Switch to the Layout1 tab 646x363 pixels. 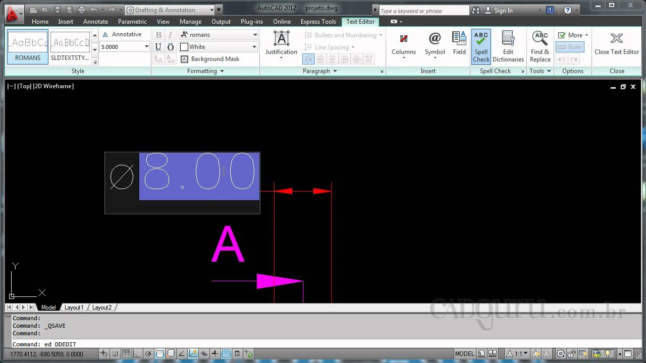coord(74,308)
